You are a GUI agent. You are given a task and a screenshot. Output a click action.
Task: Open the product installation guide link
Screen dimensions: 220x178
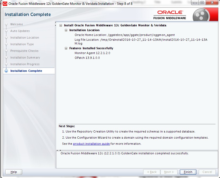coord(91,144)
